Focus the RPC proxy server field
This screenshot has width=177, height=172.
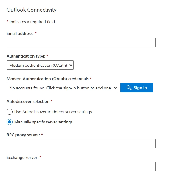(81, 144)
